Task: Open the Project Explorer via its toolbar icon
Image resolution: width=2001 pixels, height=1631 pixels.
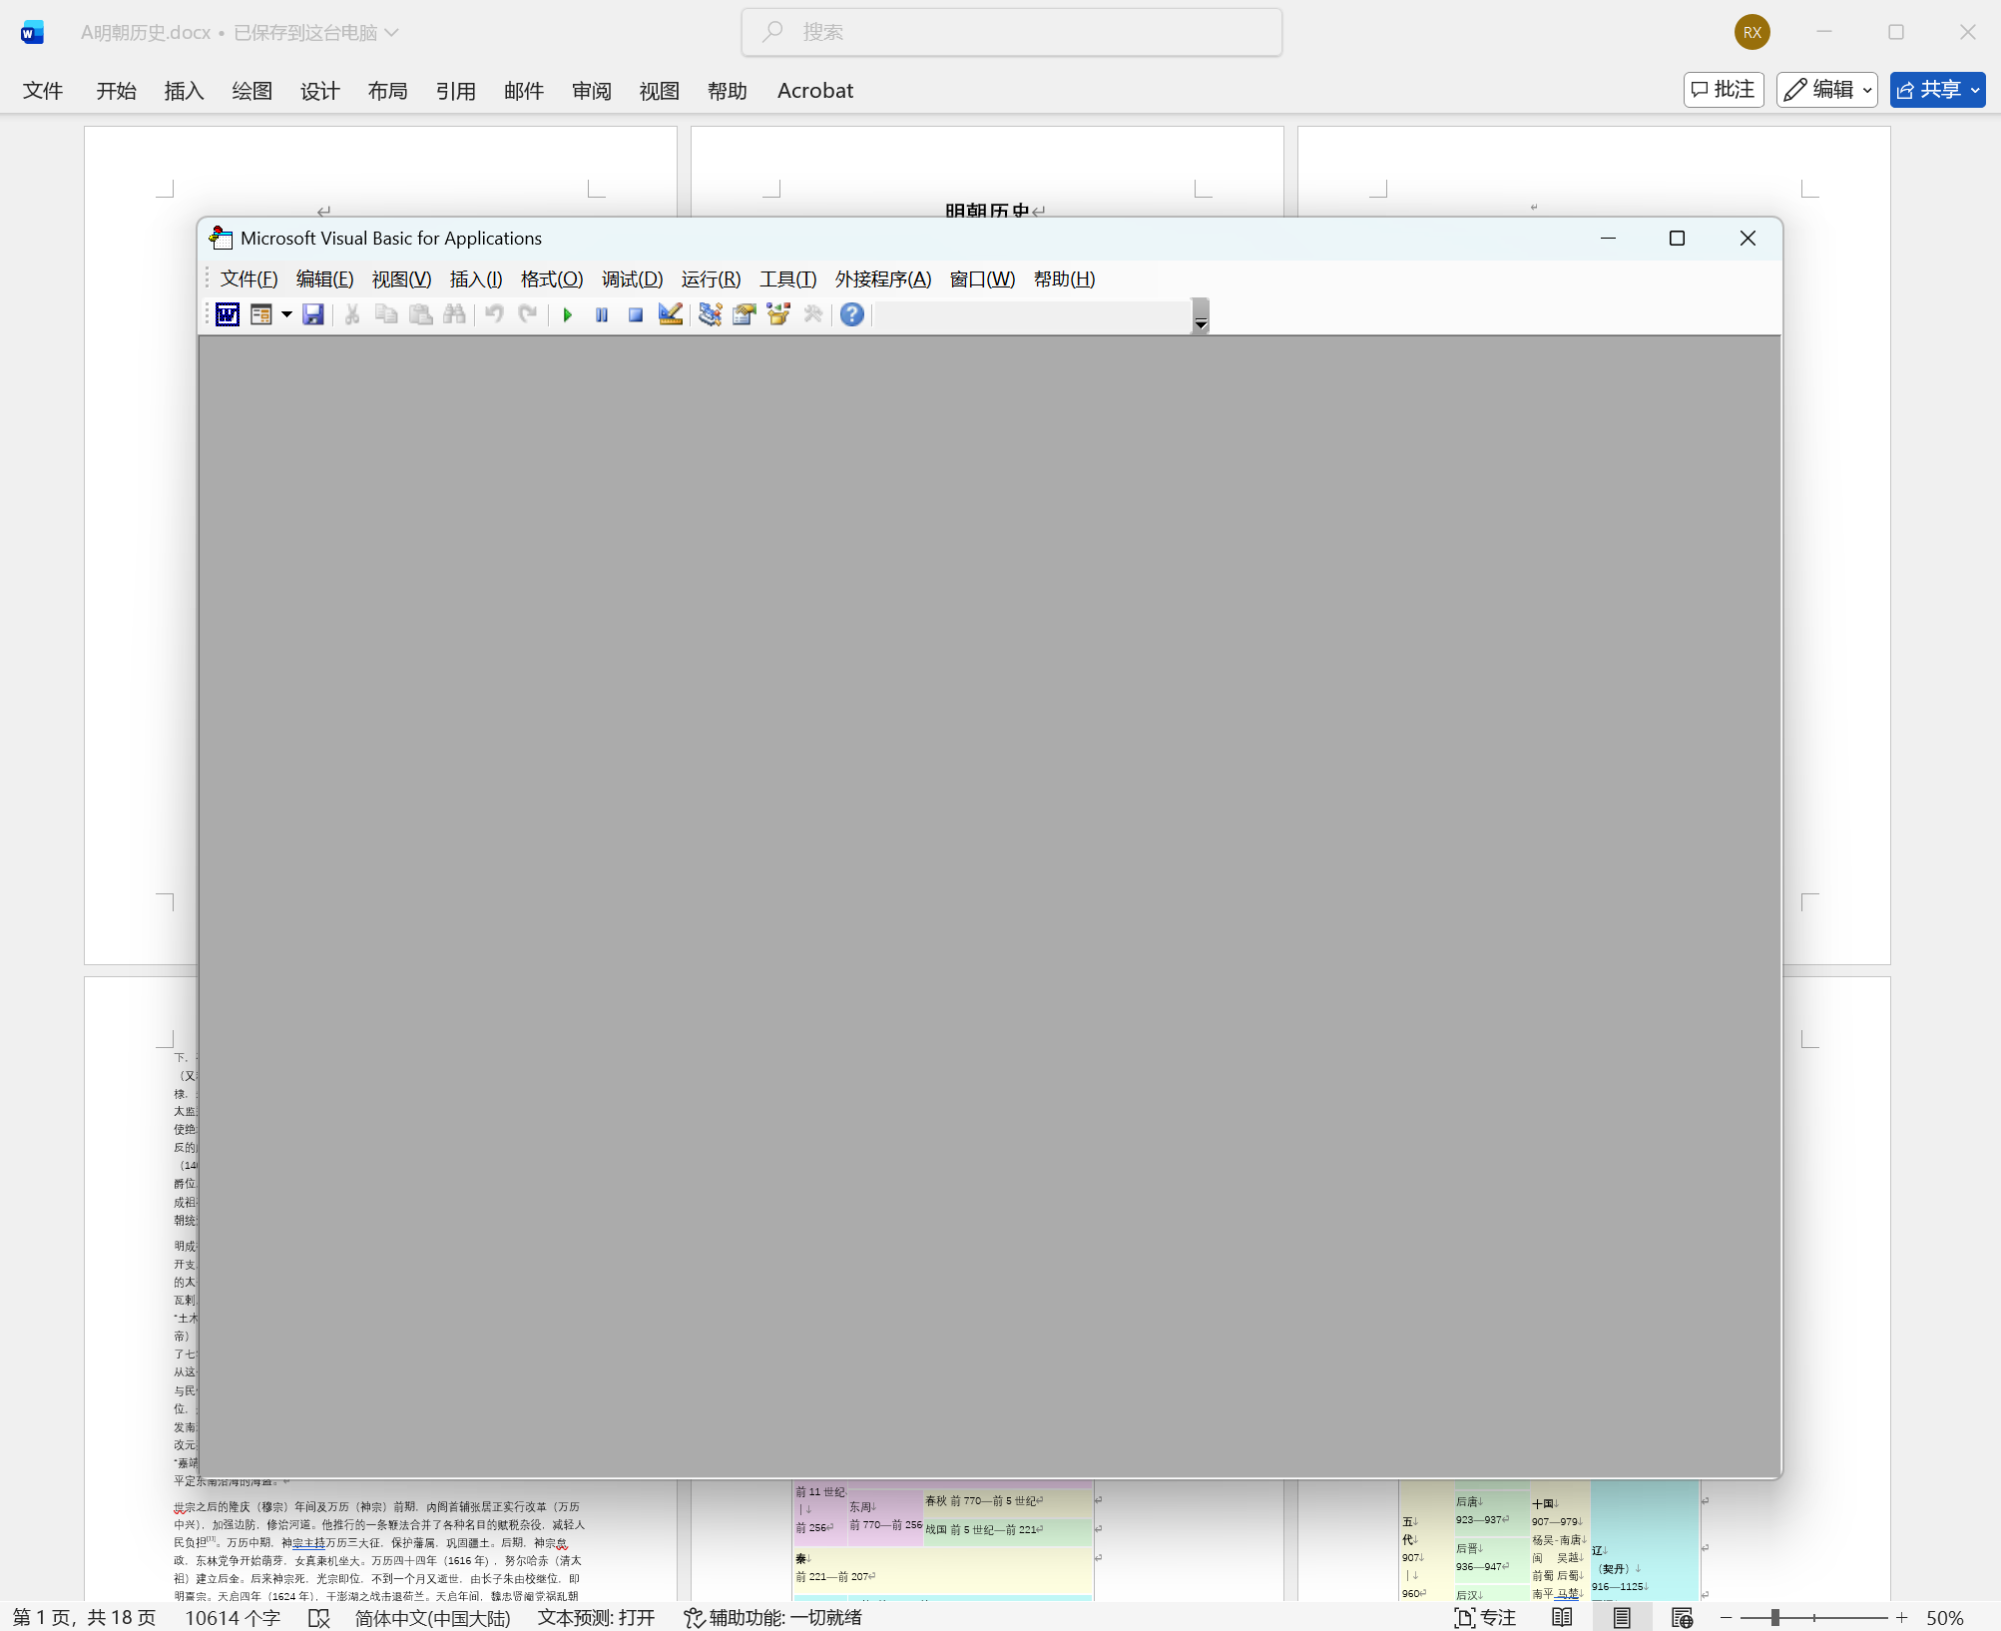Action: [710, 314]
